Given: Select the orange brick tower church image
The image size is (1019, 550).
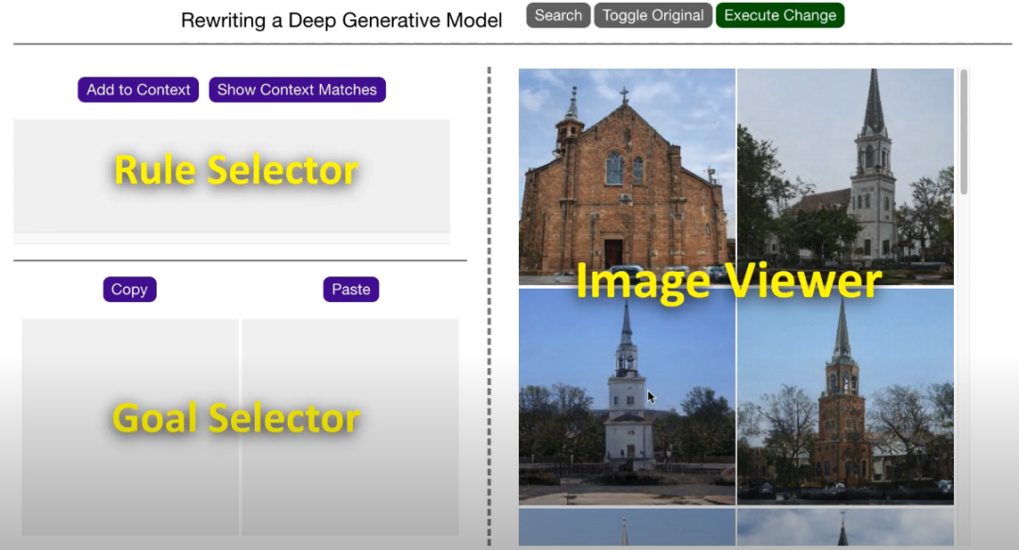Looking at the screenshot, I should [845, 396].
